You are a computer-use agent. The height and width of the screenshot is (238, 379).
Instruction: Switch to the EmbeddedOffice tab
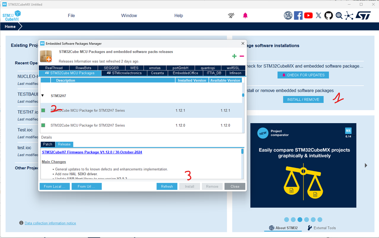185,73
